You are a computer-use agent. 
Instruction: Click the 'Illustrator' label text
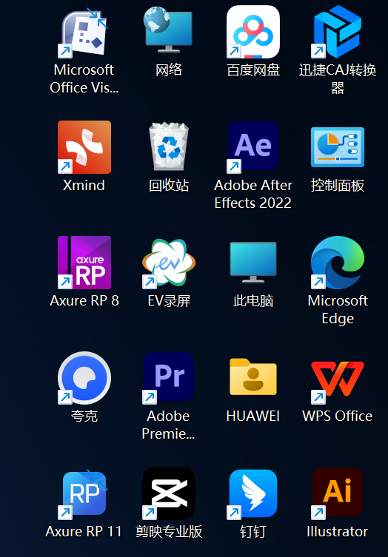(x=337, y=532)
